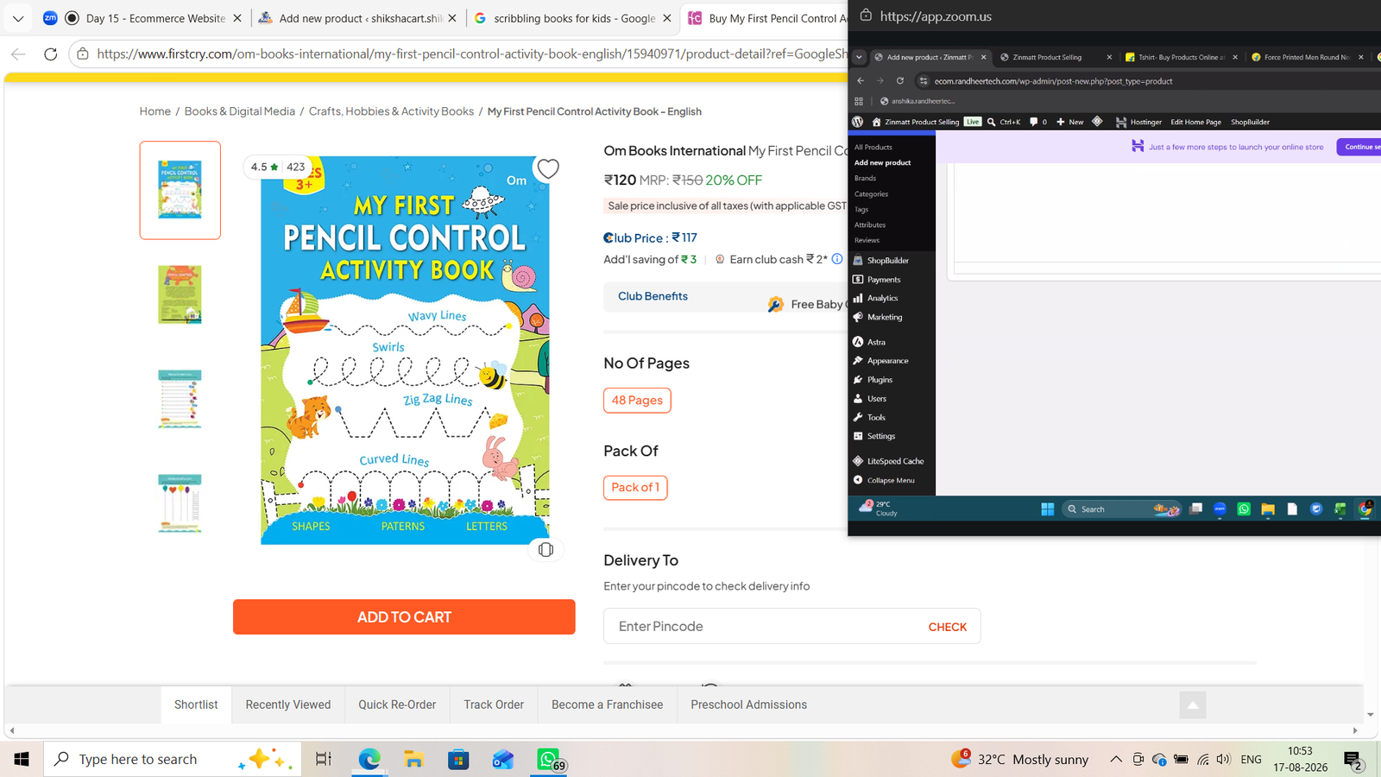Select the Pack of 1 option

(635, 488)
